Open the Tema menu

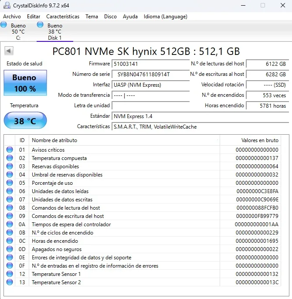[92, 17]
